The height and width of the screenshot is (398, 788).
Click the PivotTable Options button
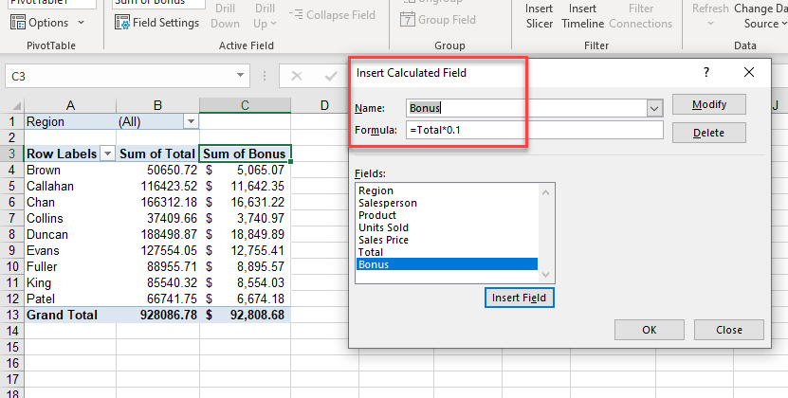[x=41, y=22]
